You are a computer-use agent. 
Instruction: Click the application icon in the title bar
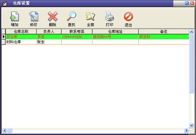point(5,4)
